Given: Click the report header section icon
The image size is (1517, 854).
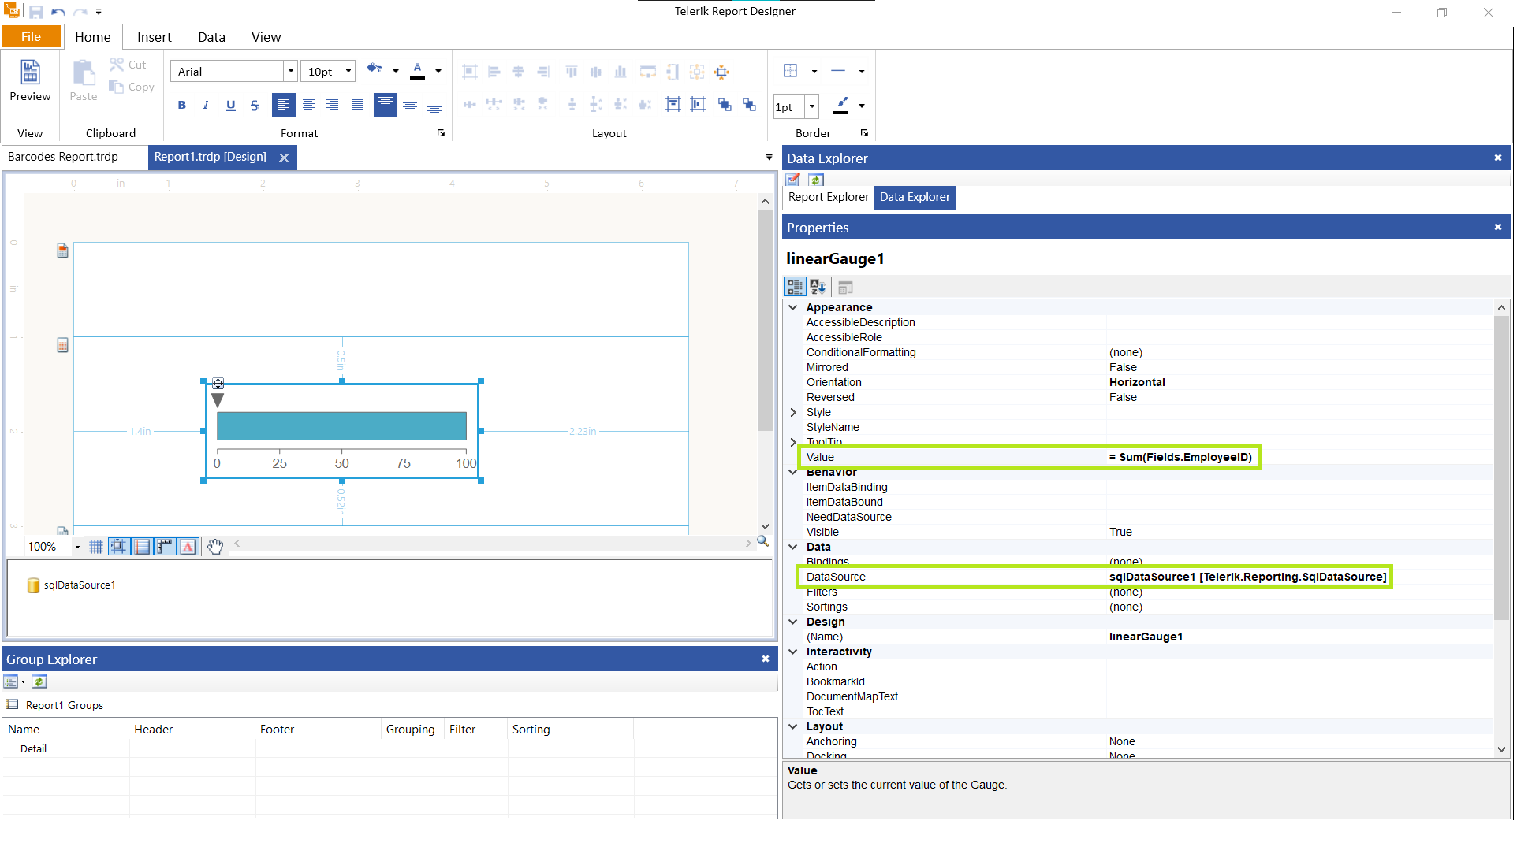Looking at the screenshot, I should point(62,251).
